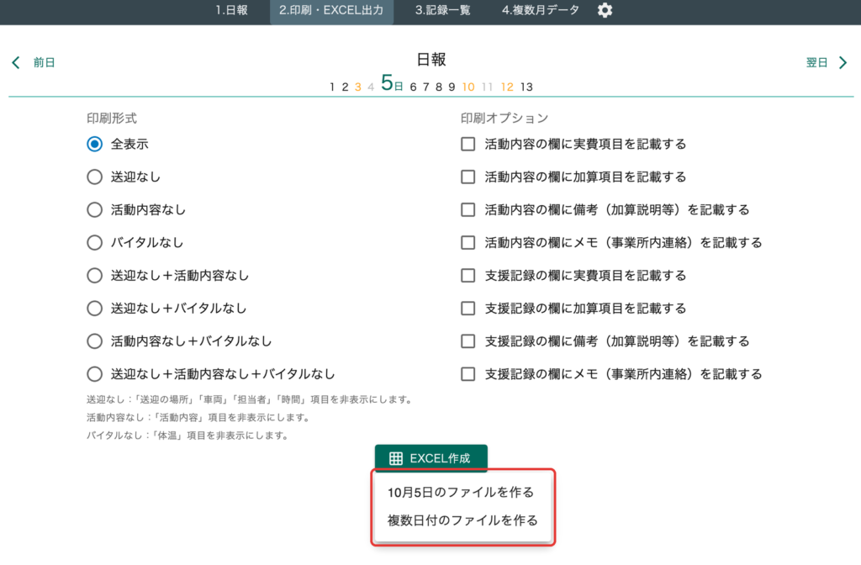This screenshot has width=861, height=565.
Task: Select the 2.印刷・EXCEL出力 tab
Action: (x=331, y=10)
